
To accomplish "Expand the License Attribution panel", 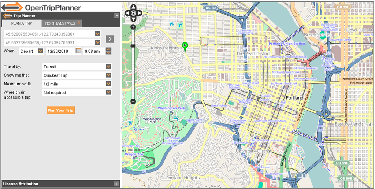I will coord(116,184).
